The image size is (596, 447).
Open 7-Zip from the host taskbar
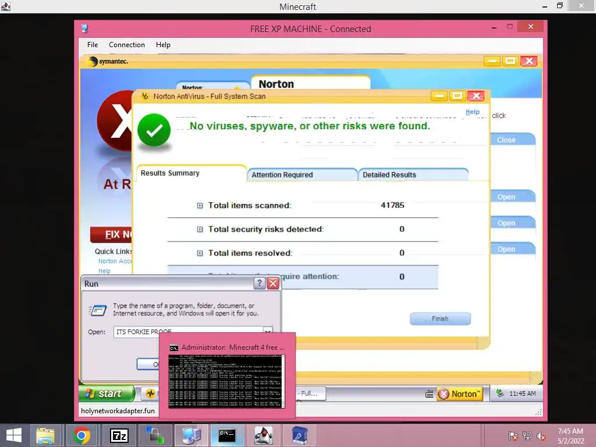[119, 435]
